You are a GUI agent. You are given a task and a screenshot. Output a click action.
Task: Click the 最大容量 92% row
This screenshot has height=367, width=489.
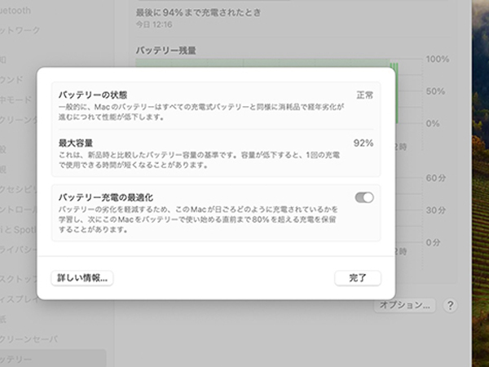tap(215, 153)
